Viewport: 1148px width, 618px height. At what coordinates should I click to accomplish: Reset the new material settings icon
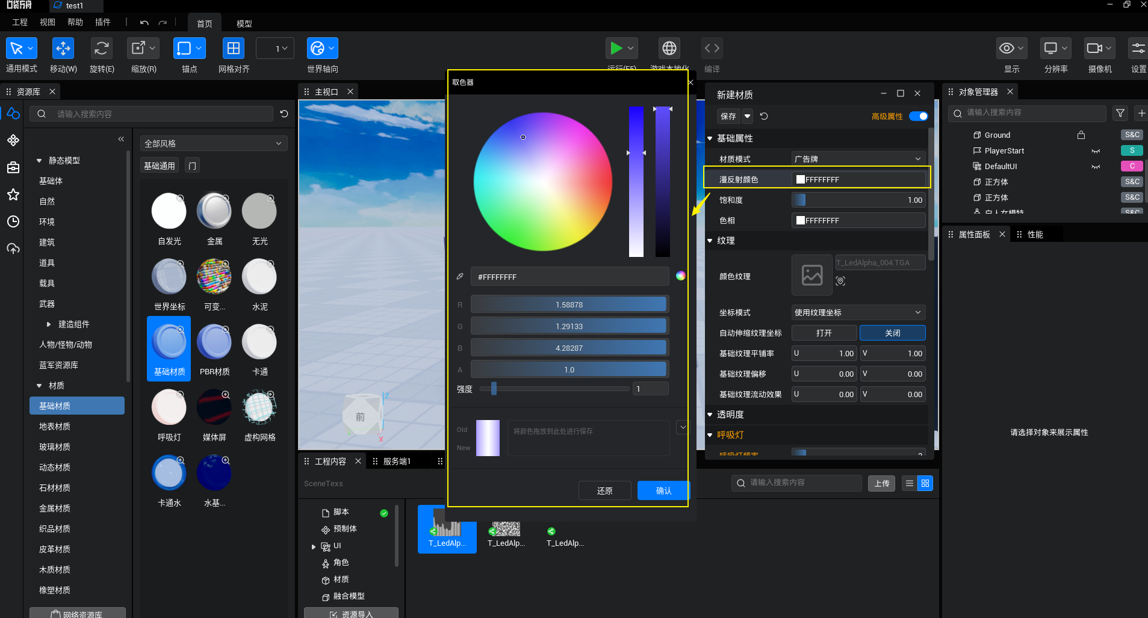click(764, 116)
